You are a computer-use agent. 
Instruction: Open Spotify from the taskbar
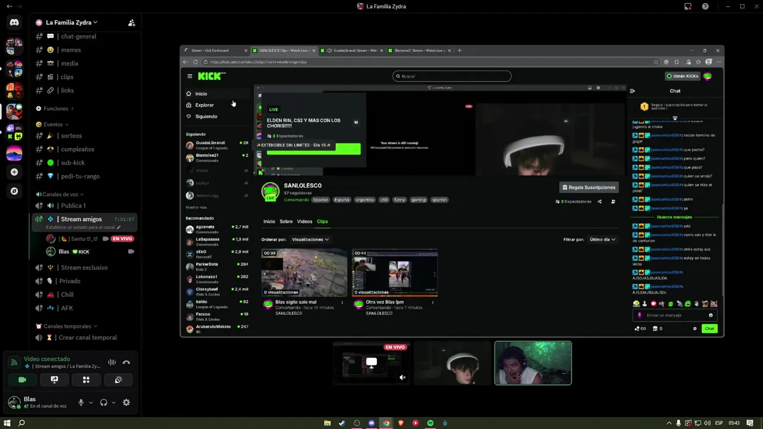tap(430, 423)
